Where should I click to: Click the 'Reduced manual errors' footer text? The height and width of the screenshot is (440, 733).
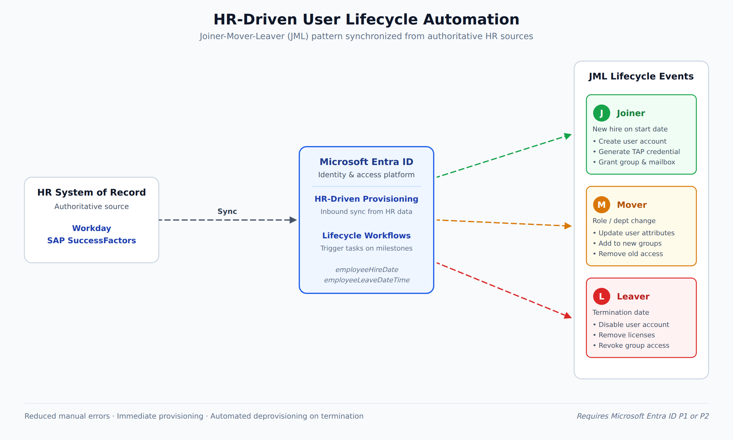67,416
